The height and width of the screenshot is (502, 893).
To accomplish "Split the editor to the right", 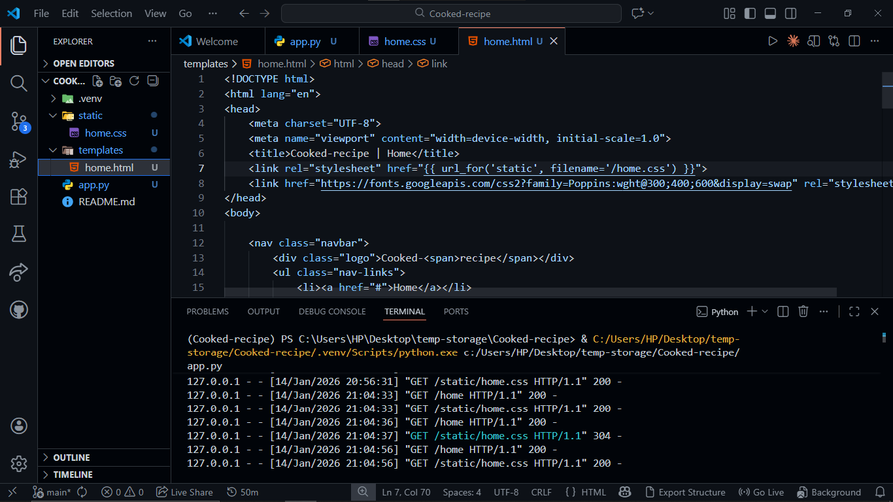I will 854,41.
